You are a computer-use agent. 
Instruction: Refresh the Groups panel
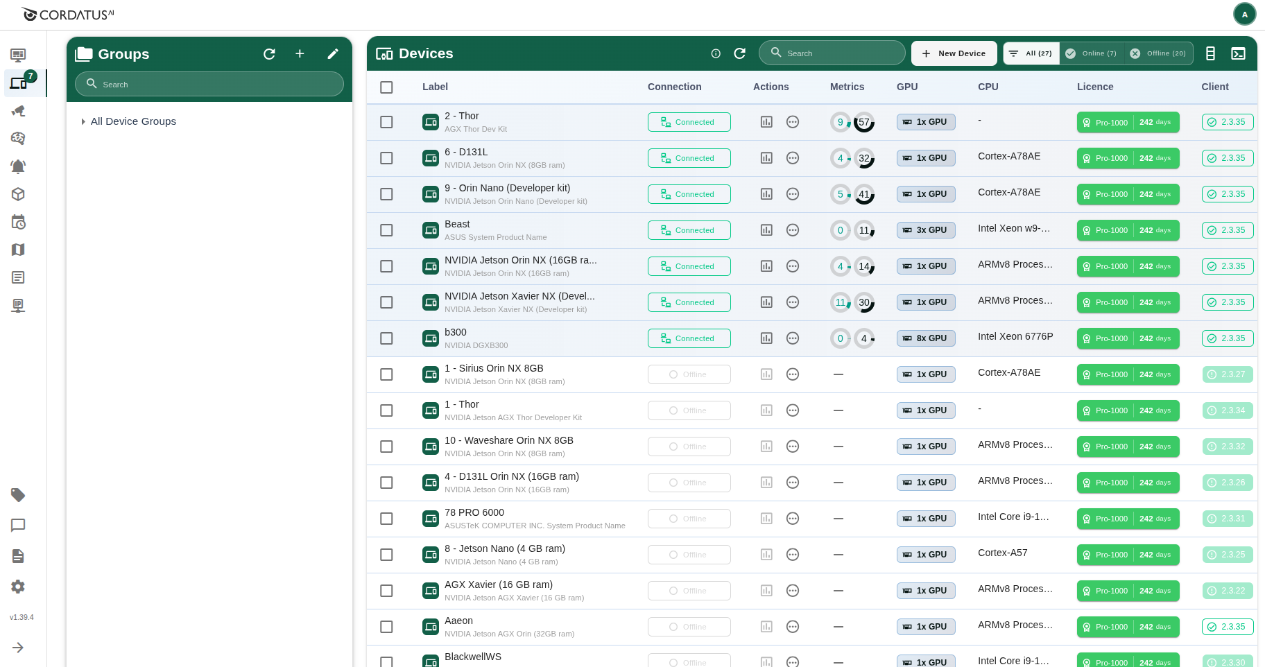pos(269,54)
